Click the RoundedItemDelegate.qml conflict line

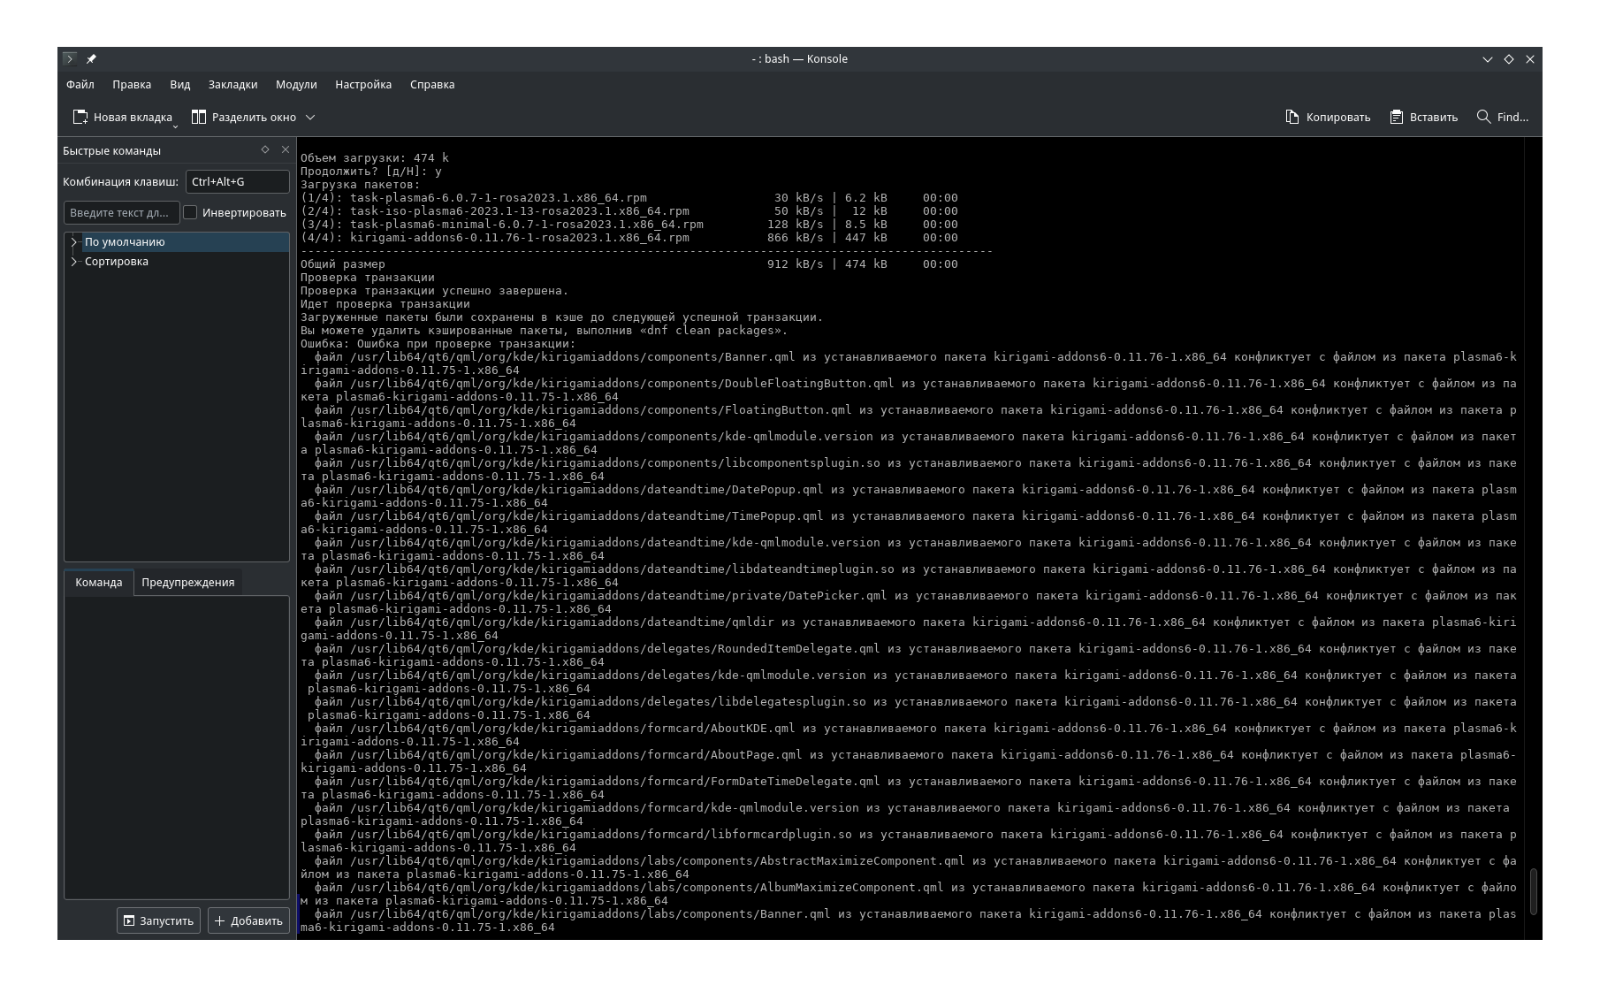click(x=909, y=655)
